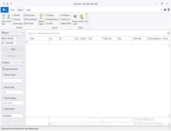Click the vertical scrollbar up arrow
The height and width of the screenshot is (131, 171).
point(169,46)
